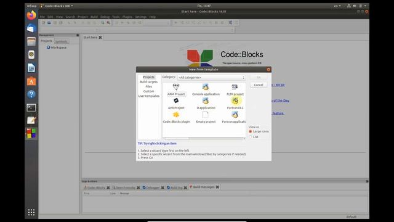The width and height of the screenshot is (394, 222).
Task: Click the 'feature' link on Start page
Action: click(x=278, y=113)
